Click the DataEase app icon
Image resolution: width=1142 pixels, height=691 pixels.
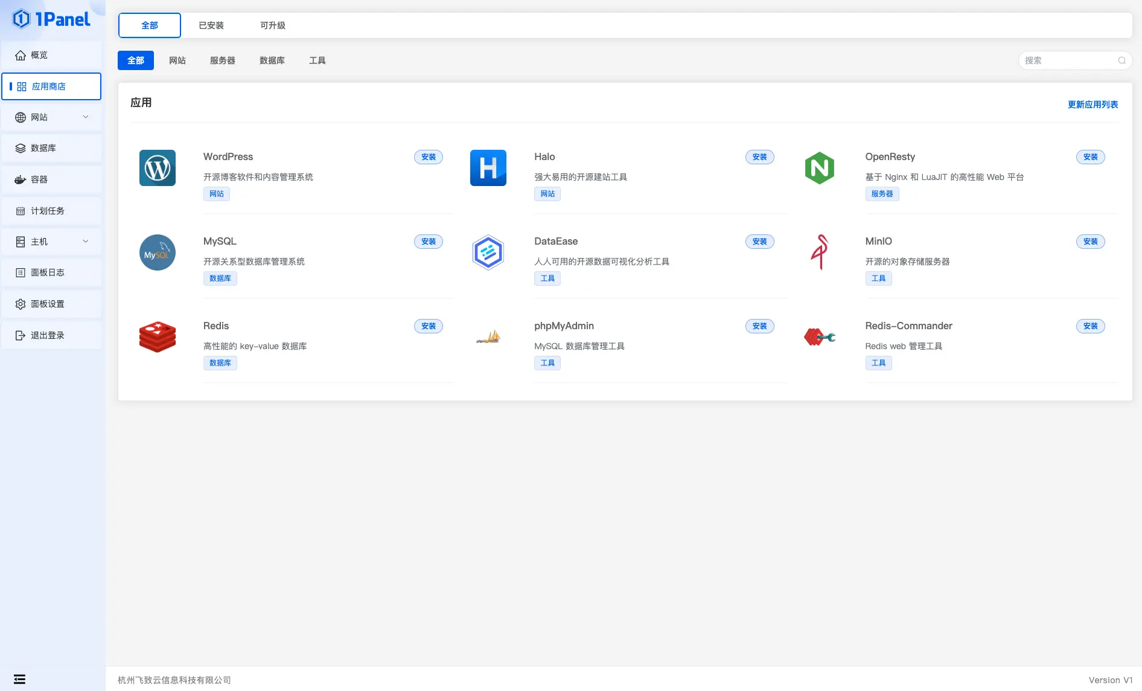click(488, 252)
